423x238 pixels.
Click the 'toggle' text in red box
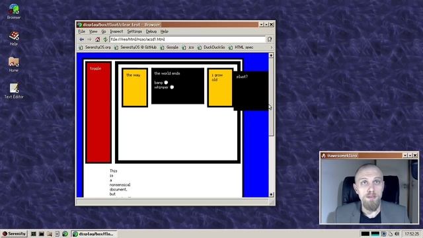pos(95,69)
